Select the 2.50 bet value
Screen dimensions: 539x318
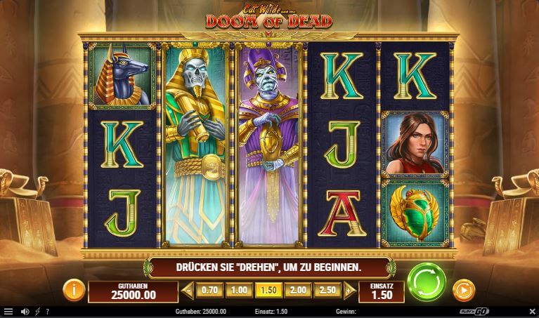tap(327, 290)
